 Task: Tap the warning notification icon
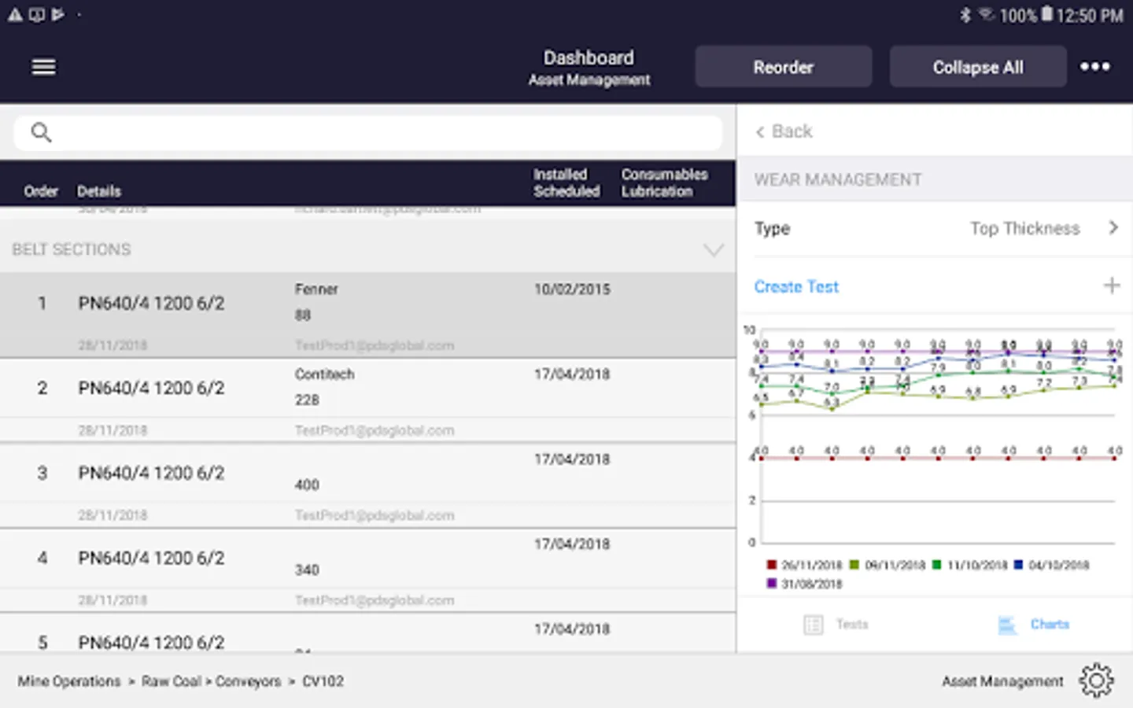coord(15,15)
